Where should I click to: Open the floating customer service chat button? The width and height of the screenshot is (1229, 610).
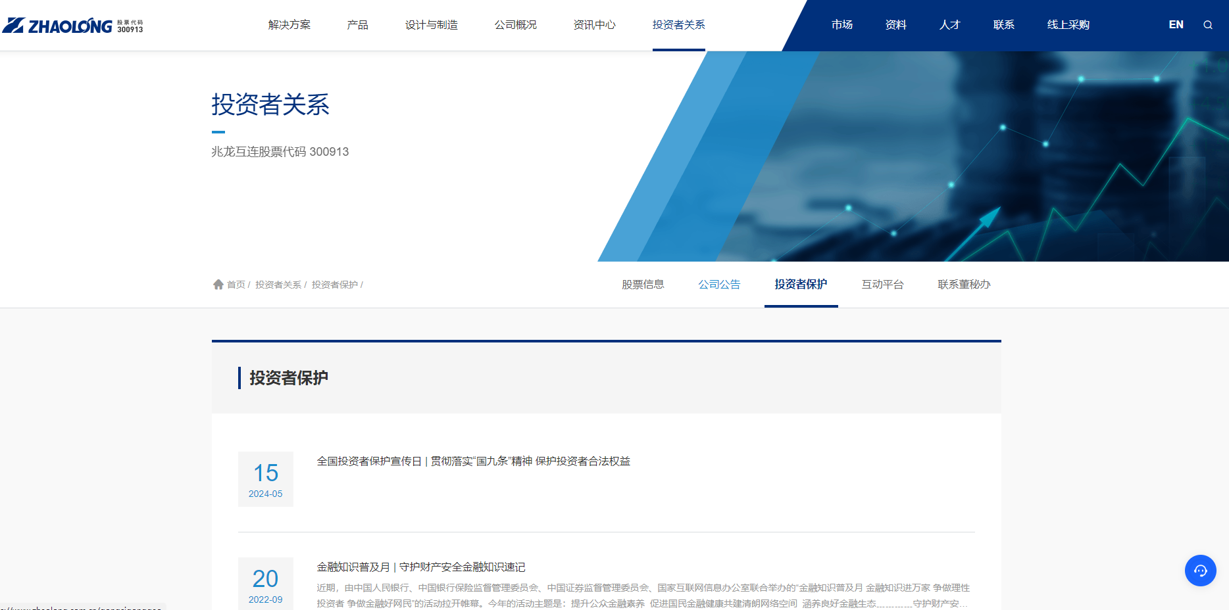tap(1200, 571)
